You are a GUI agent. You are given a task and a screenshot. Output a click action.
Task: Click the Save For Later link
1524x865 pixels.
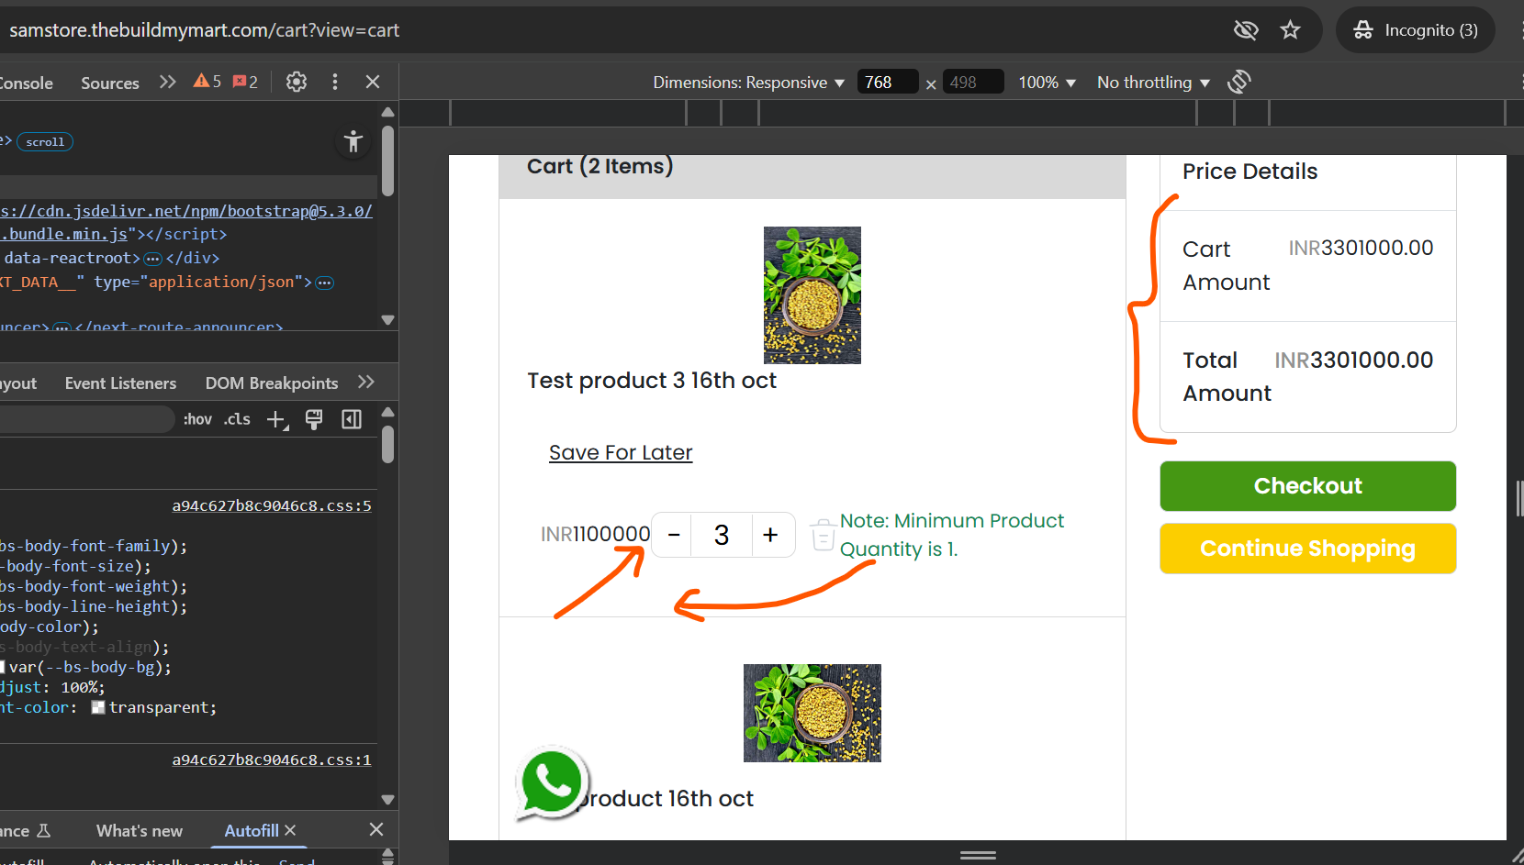(621, 453)
